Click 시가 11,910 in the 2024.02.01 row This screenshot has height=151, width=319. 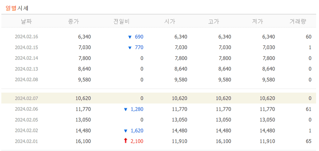click(x=180, y=141)
